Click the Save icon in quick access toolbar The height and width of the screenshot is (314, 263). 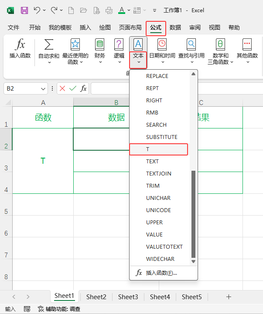tap(24, 10)
